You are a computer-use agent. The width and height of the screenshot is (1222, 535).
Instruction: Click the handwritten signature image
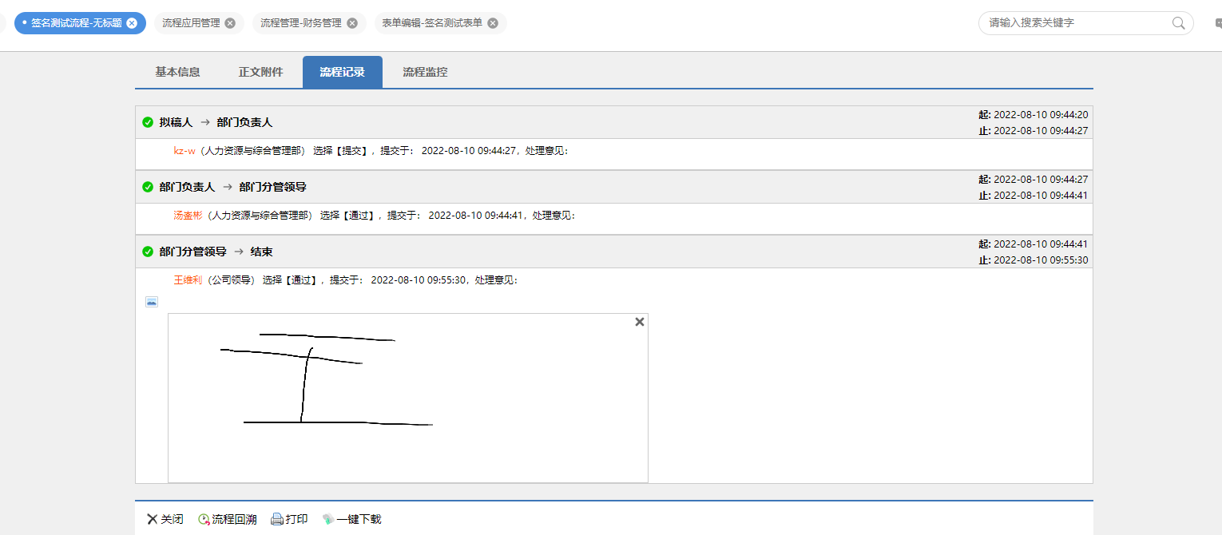coord(407,398)
